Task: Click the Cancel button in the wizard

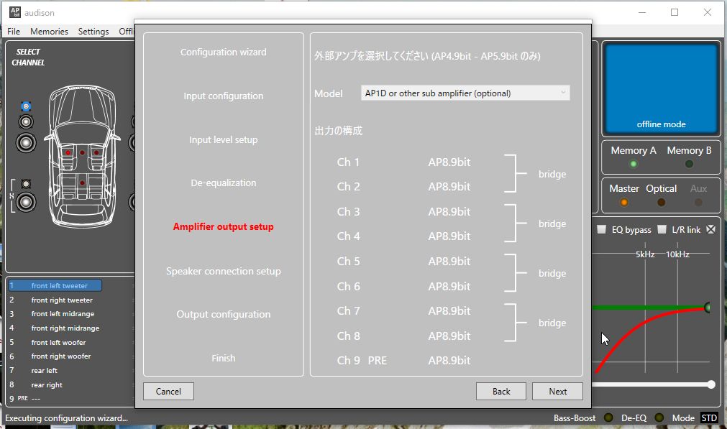Action: coord(168,392)
